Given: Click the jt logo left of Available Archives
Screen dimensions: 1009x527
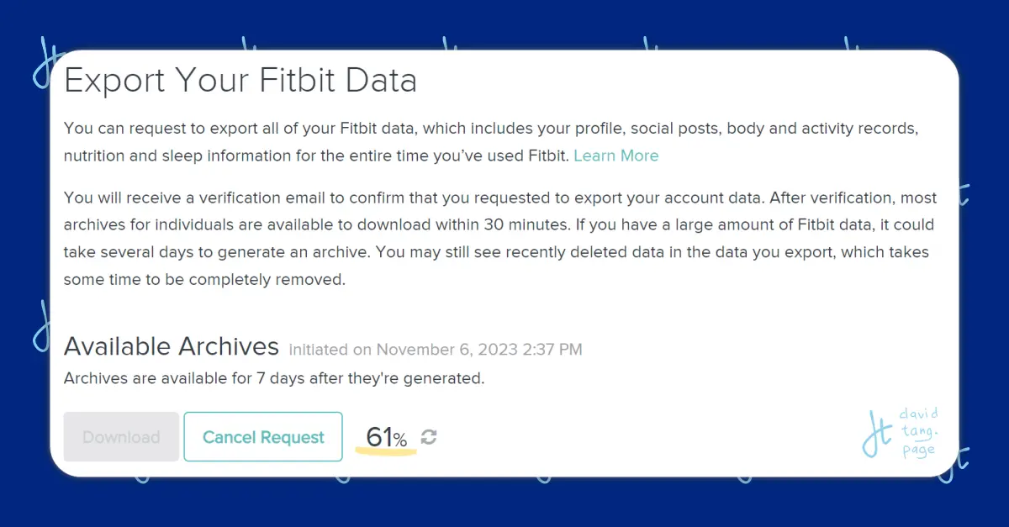Looking at the screenshot, I should coord(40,326).
